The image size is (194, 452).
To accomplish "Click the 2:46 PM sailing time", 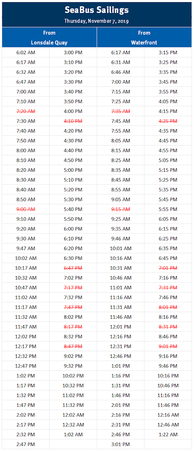I will tap(121, 434).
